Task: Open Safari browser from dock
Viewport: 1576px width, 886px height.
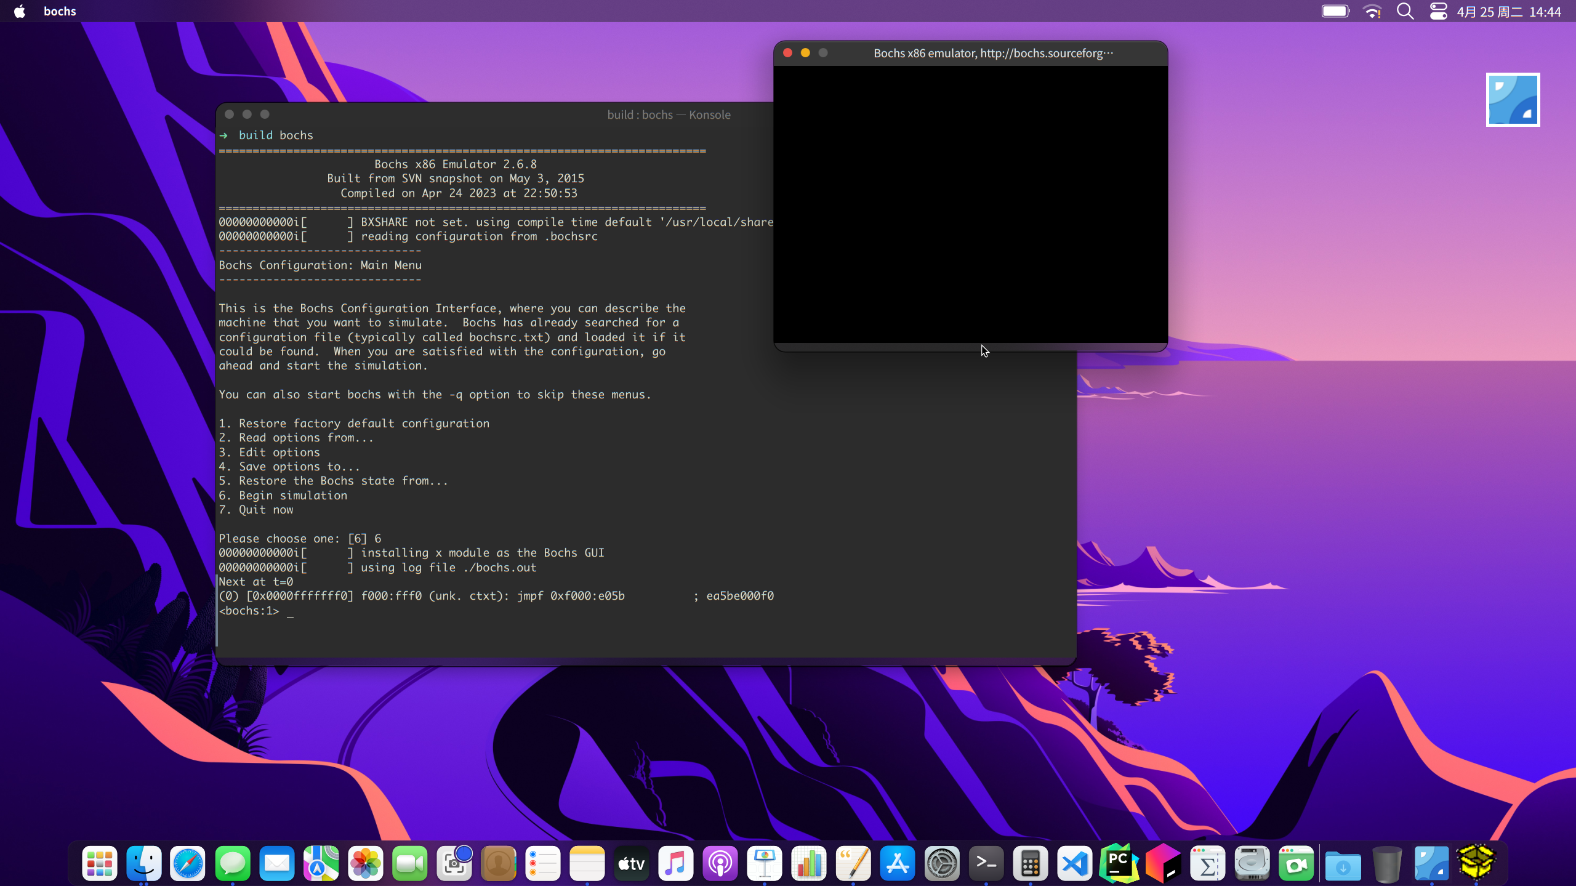Action: point(188,863)
